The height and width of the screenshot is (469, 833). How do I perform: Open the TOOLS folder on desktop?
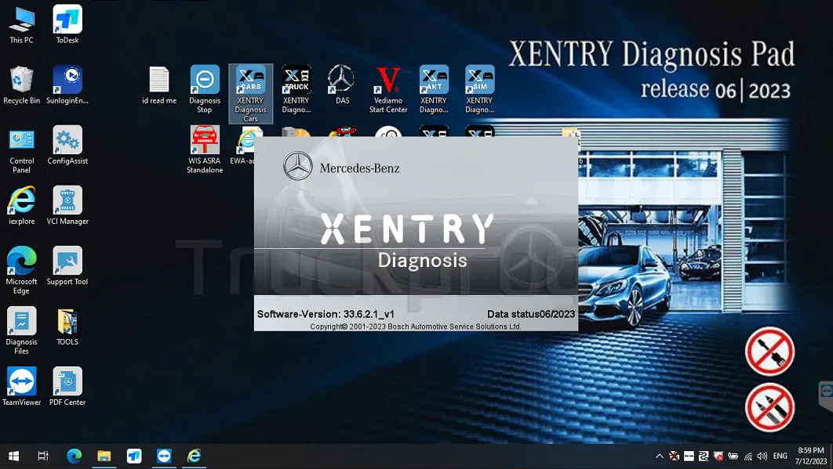67,326
